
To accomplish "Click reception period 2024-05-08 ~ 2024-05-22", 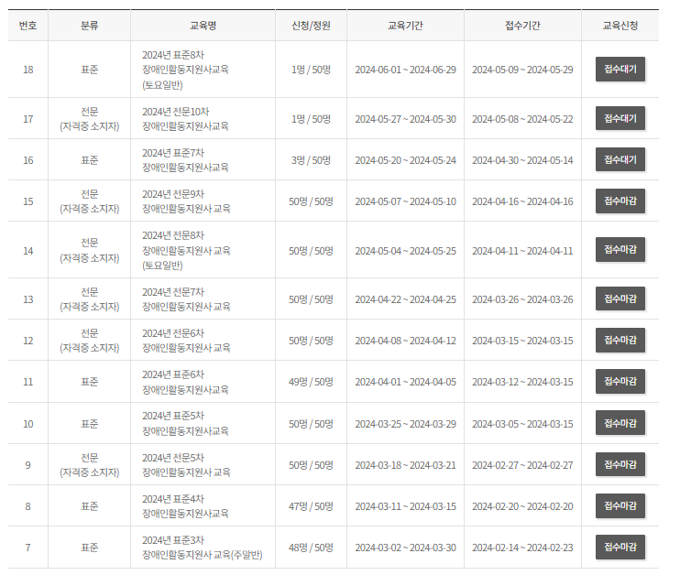I will click(x=522, y=119).
